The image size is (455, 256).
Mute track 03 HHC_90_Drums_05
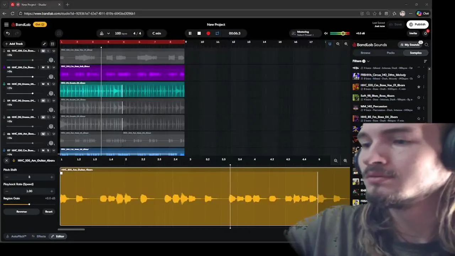43,84
